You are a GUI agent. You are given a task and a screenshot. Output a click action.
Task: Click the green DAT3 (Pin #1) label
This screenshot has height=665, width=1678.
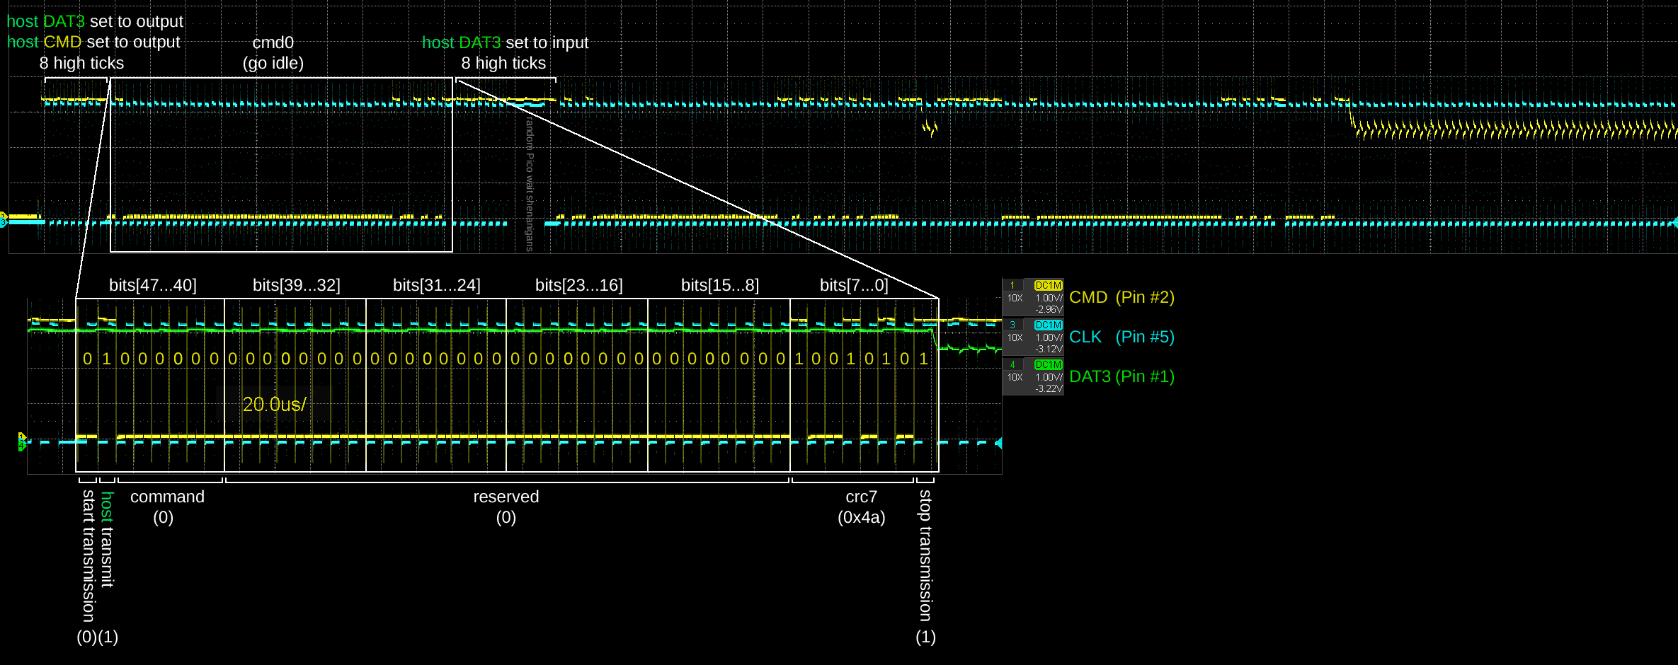(x=1121, y=376)
